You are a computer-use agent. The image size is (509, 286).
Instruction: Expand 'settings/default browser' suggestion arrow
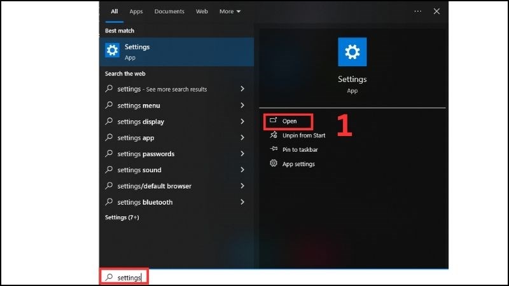click(242, 186)
